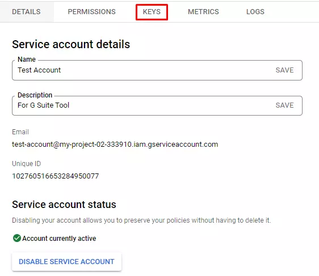This screenshot has height=276, width=319.
Task: Click into the Name field containing Test Account
Action: (x=142, y=70)
